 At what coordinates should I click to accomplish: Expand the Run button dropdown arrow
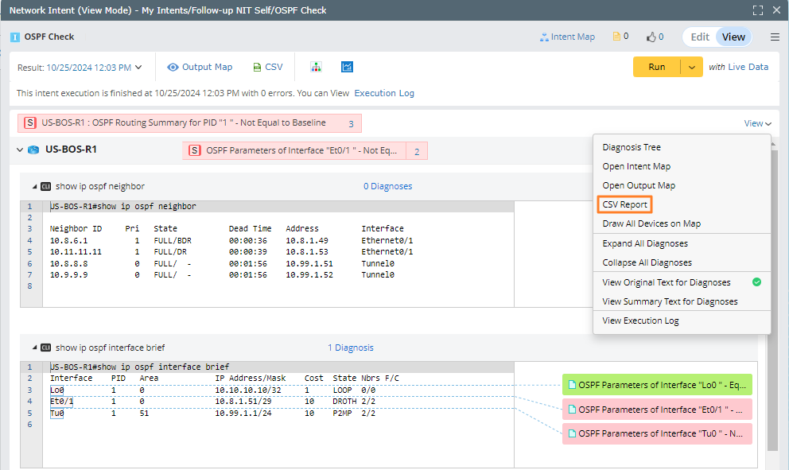[x=692, y=67]
